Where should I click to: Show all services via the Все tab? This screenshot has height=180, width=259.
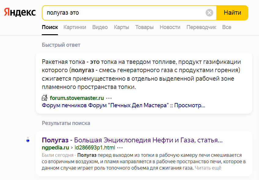[227, 27]
